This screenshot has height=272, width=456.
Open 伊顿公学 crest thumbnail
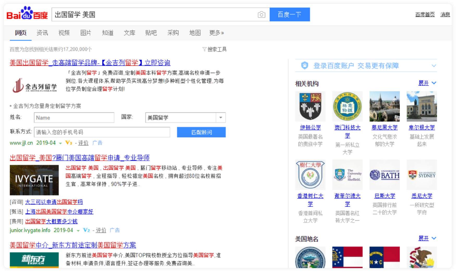310,106
